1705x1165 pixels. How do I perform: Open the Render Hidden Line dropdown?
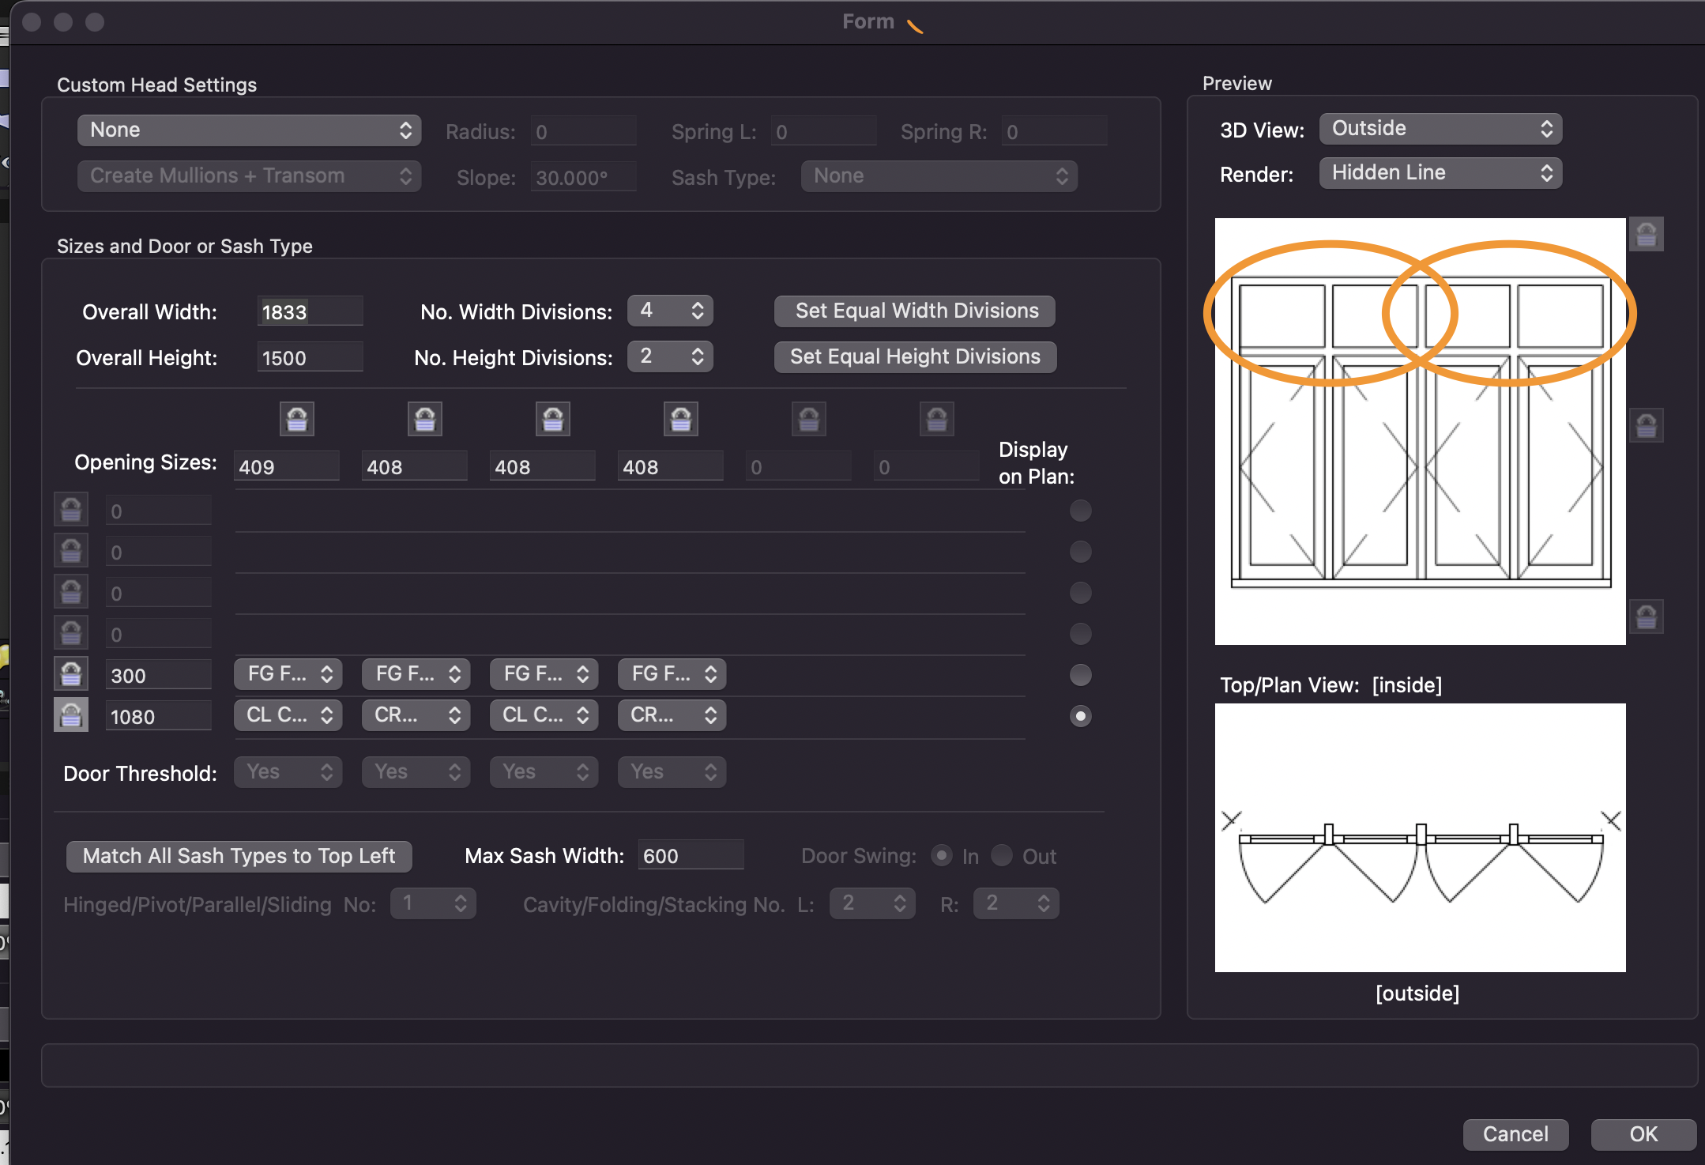[x=1439, y=172]
